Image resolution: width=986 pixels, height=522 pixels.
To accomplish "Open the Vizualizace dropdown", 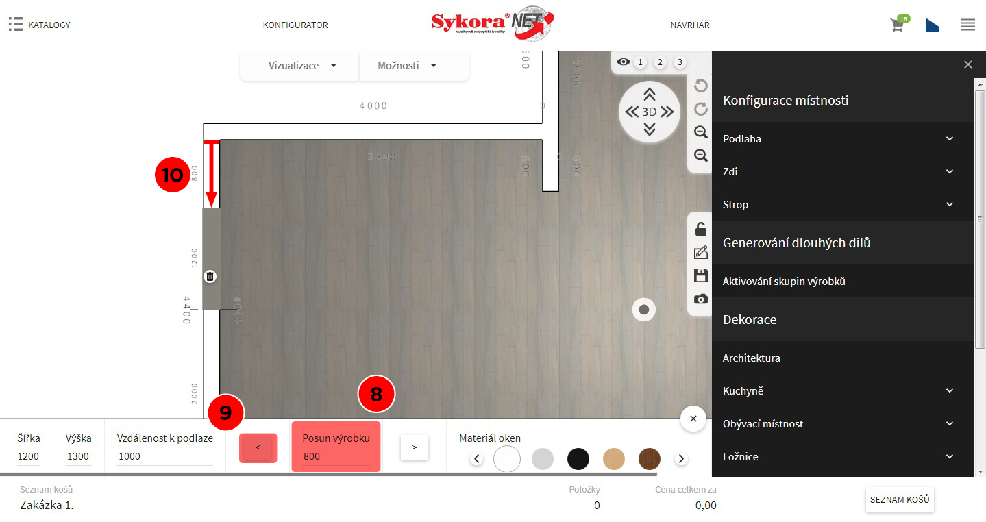I will click(x=304, y=66).
